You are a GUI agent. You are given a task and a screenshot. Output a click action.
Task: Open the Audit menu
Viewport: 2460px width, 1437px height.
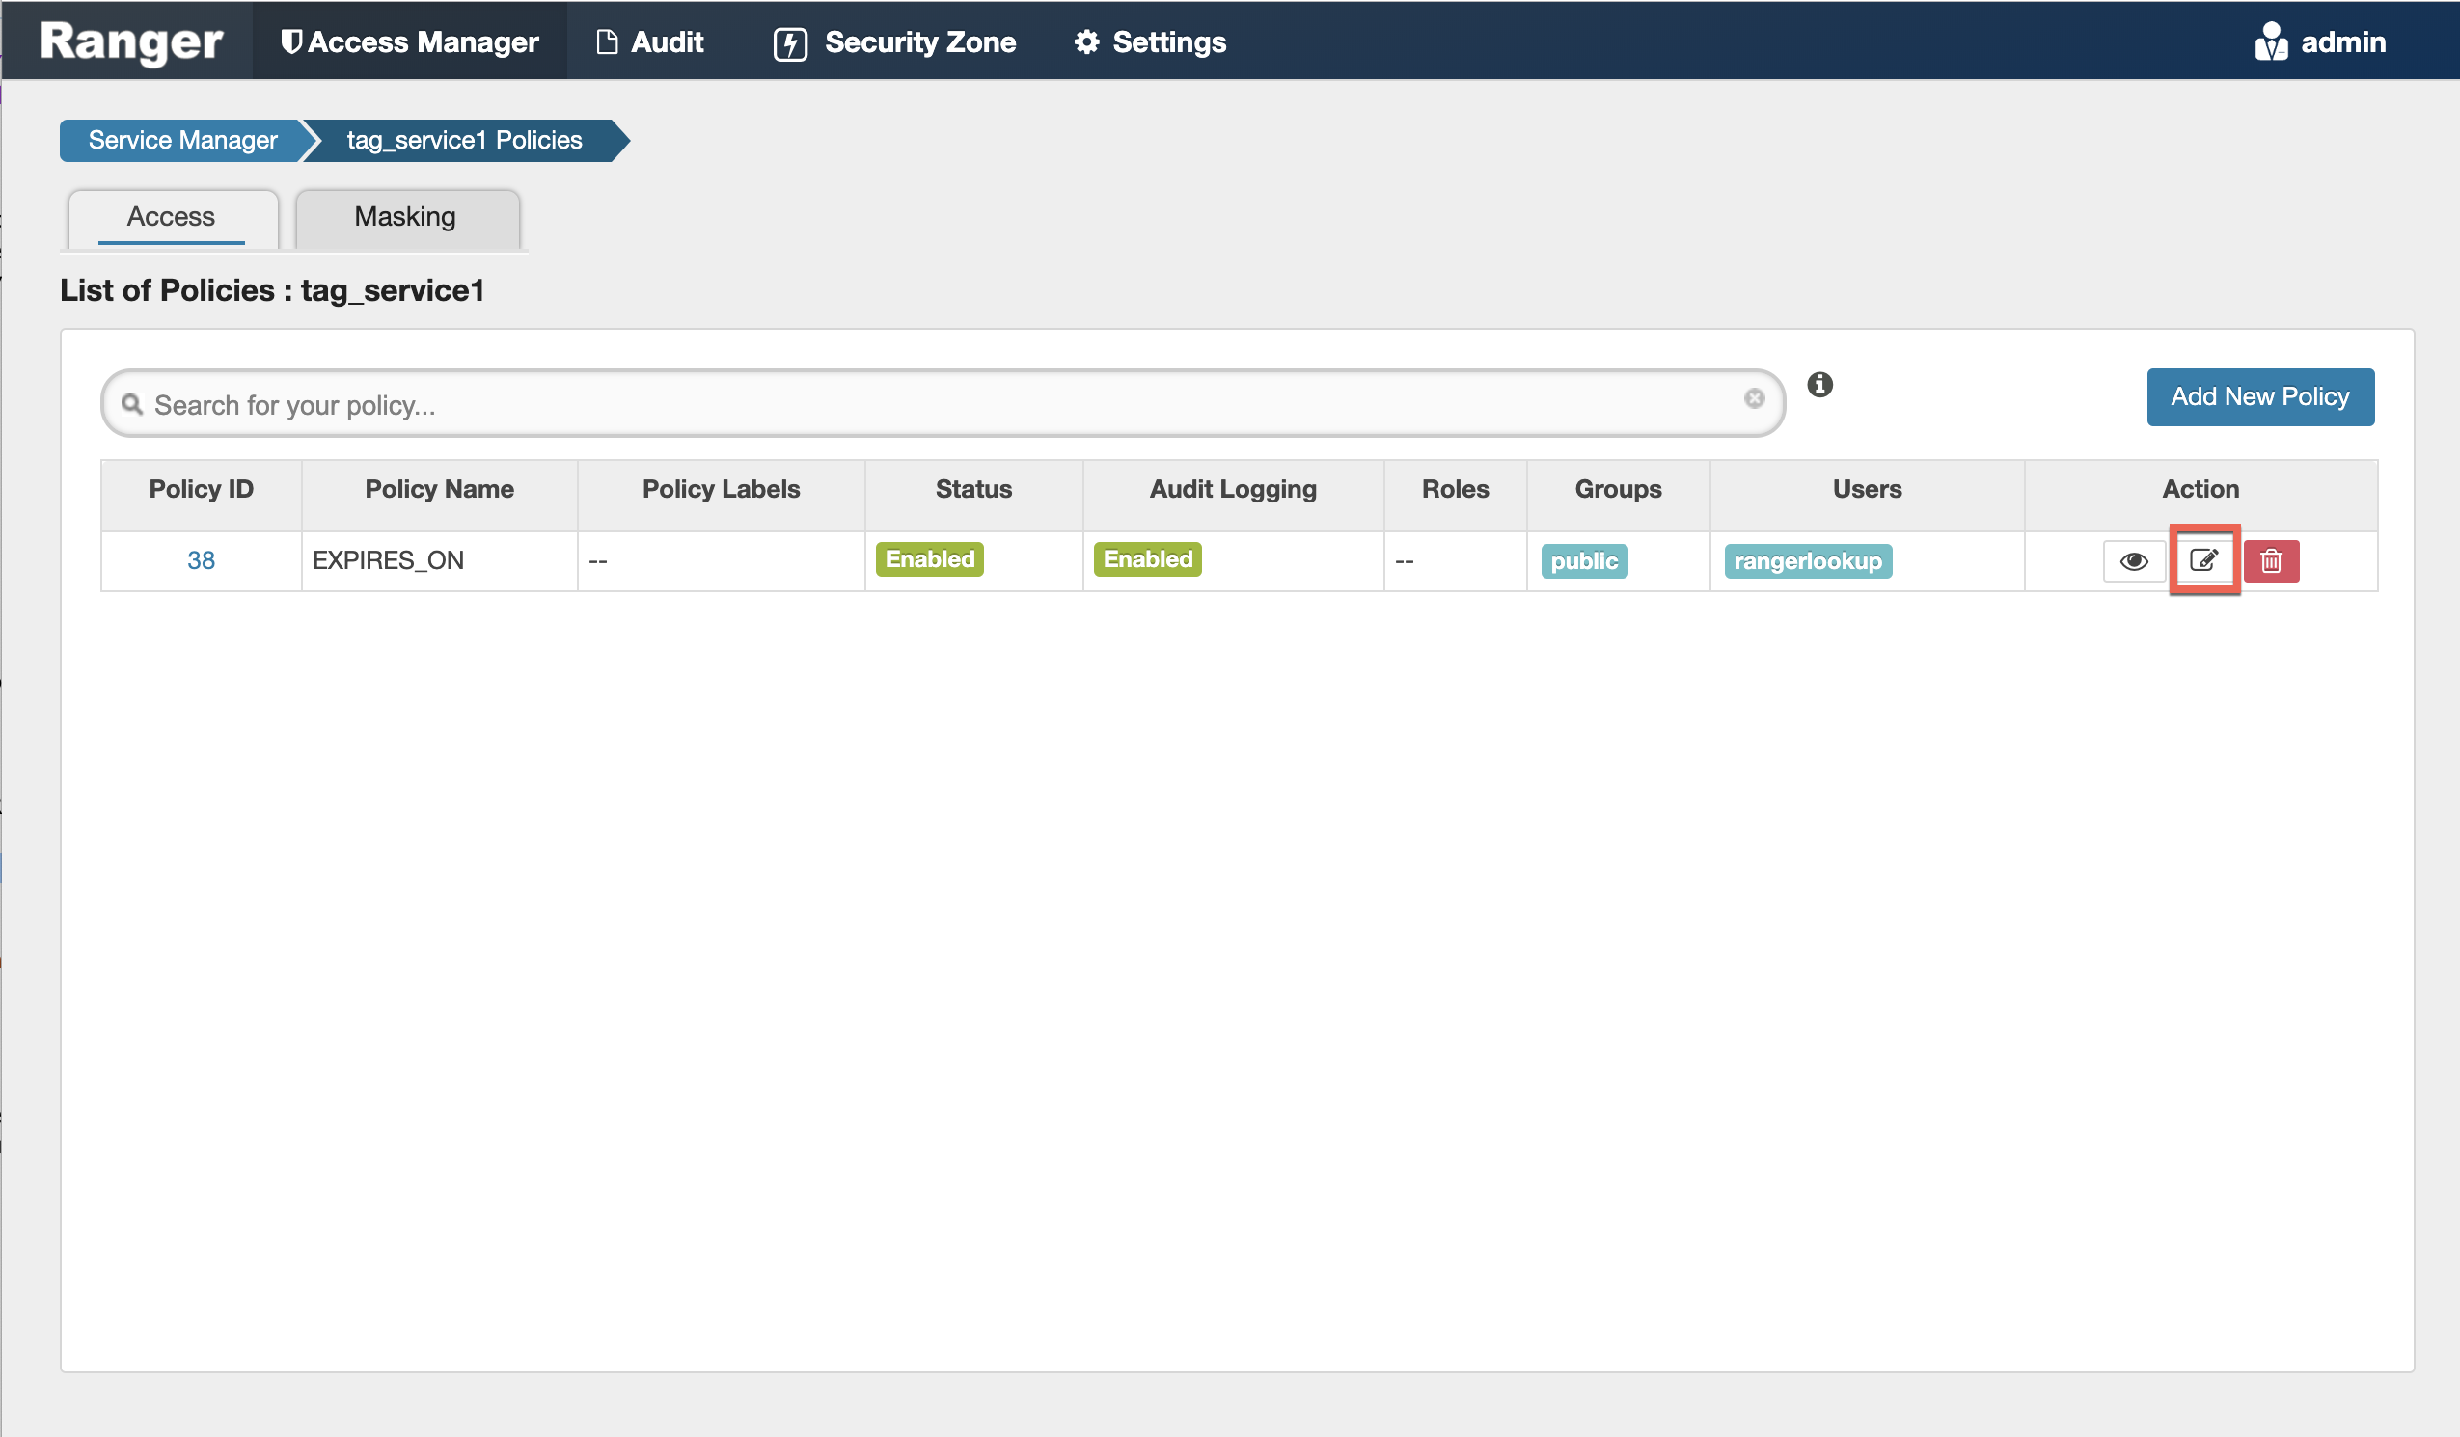tap(650, 42)
